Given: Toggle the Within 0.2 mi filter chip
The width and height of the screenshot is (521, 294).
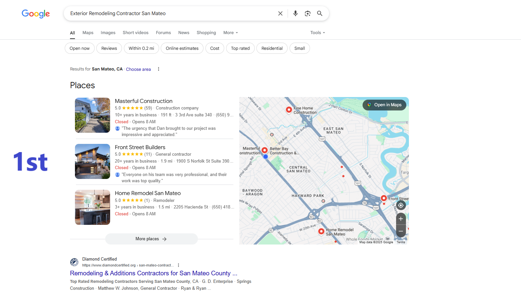Looking at the screenshot, I should pyautogui.click(x=141, y=48).
